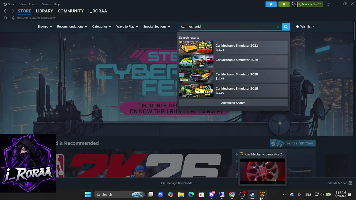Click the Steam taskbar icon
Screen dimensions: 356x200
(252, 194)
